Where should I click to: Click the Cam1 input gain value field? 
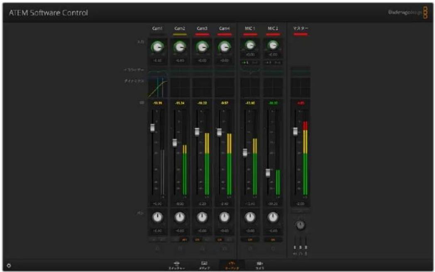158,61
